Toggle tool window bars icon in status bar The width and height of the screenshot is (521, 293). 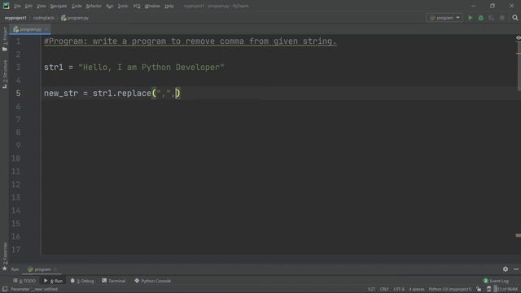click(x=5, y=290)
